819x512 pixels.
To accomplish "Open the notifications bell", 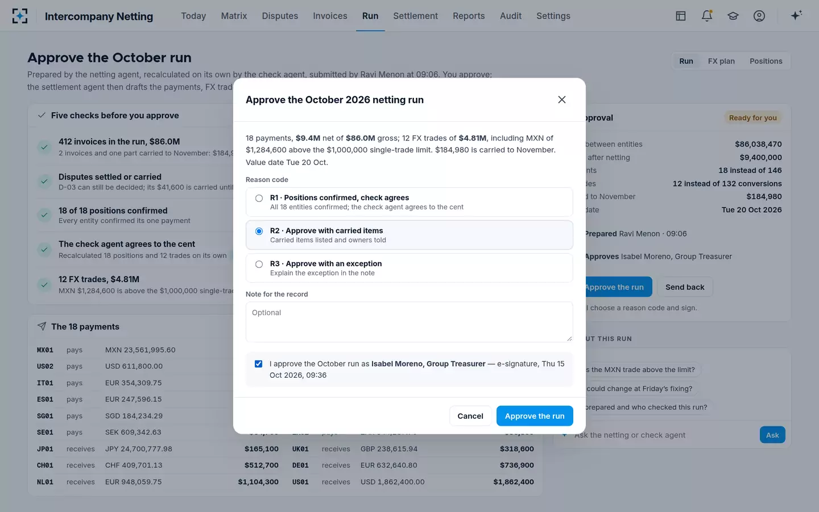I will tap(707, 16).
